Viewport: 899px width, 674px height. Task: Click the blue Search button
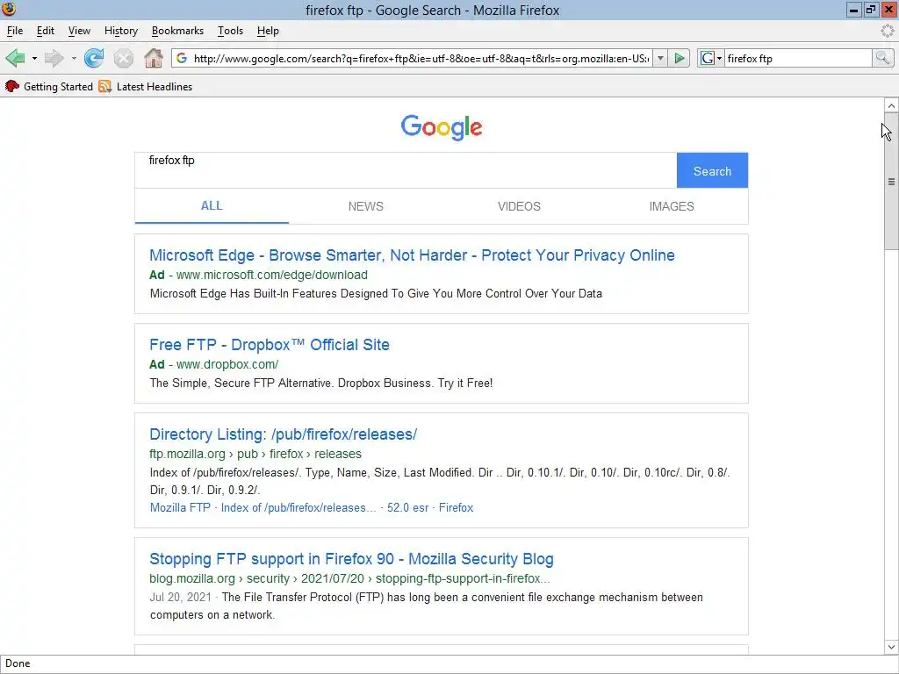click(712, 170)
